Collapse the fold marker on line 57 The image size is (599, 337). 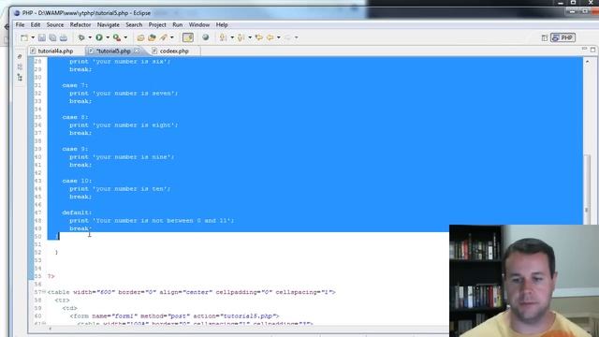tap(44, 292)
